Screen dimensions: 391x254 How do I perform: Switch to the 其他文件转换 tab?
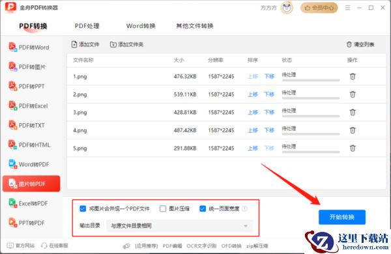tap(195, 26)
